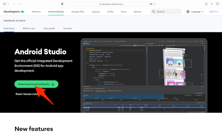
Task: Show the tab overview
Action: (218, 4)
